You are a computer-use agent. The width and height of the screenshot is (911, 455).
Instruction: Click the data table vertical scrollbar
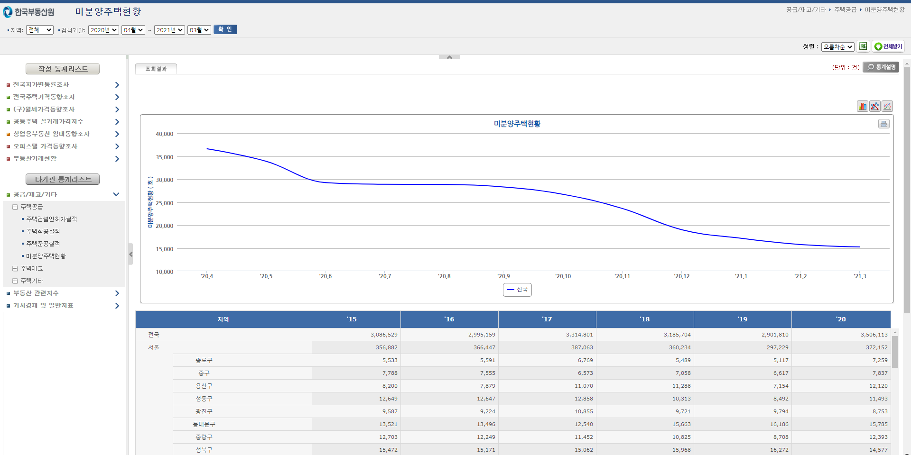click(895, 352)
